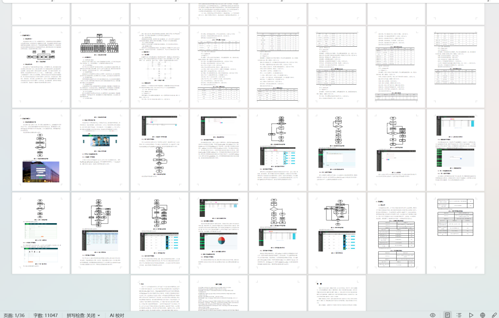Select the references page in last row
The height and width of the screenshot is (318, 499).
pyautogui.click(x=218, y=293)
